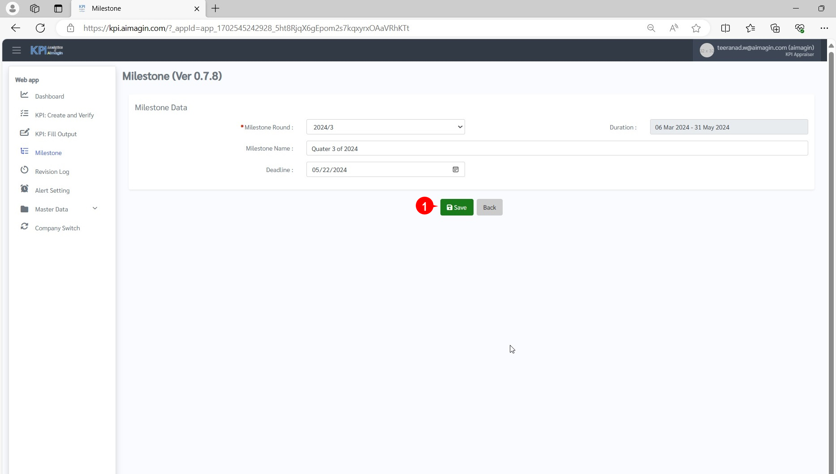
Task: Click the Revision Log history icon
Action: pos(25,170)
